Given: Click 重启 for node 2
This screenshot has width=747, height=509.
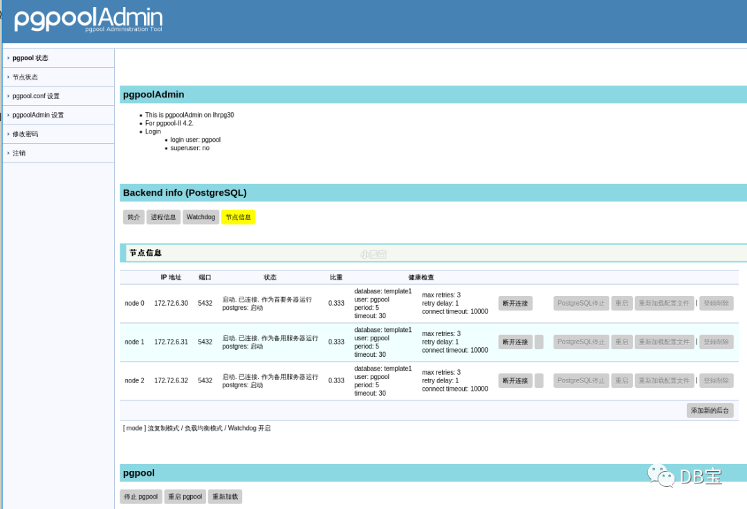Looking at the screenshot, I should [x=622, y=380].
